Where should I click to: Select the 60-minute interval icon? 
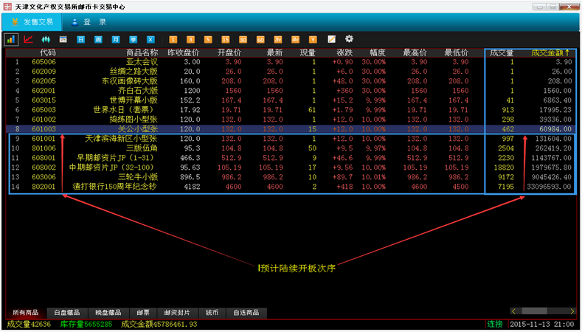point(260,39)
